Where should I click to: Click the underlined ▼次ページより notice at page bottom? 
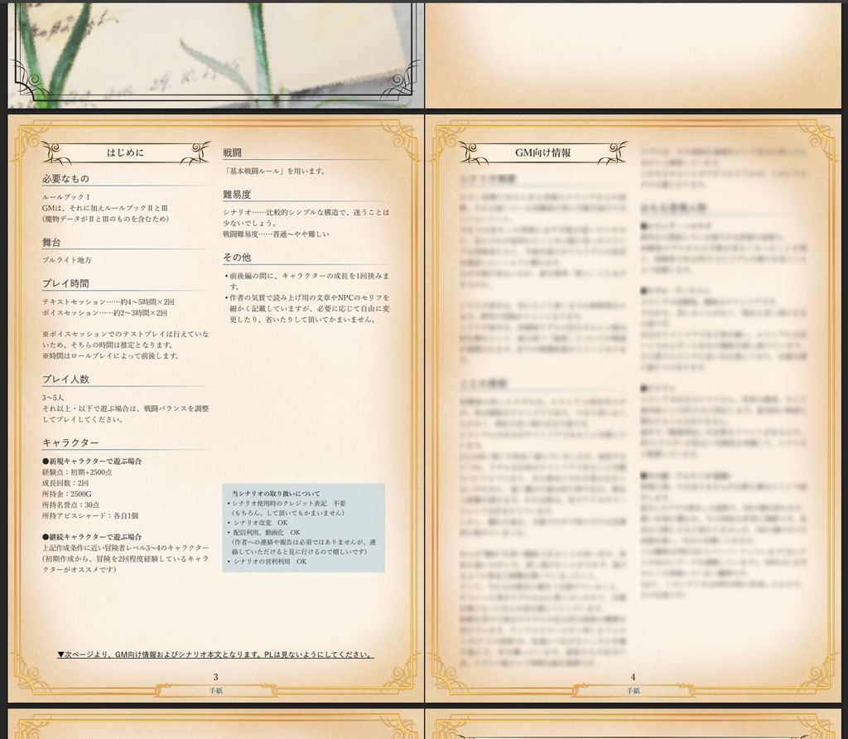point(215,654)
